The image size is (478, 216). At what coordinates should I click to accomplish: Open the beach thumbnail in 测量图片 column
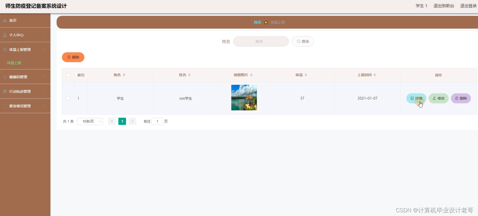click(244, 98)
